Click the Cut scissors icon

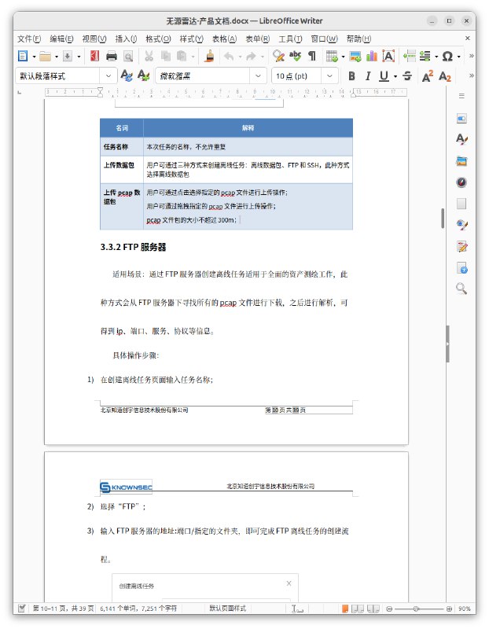[149, 56]
